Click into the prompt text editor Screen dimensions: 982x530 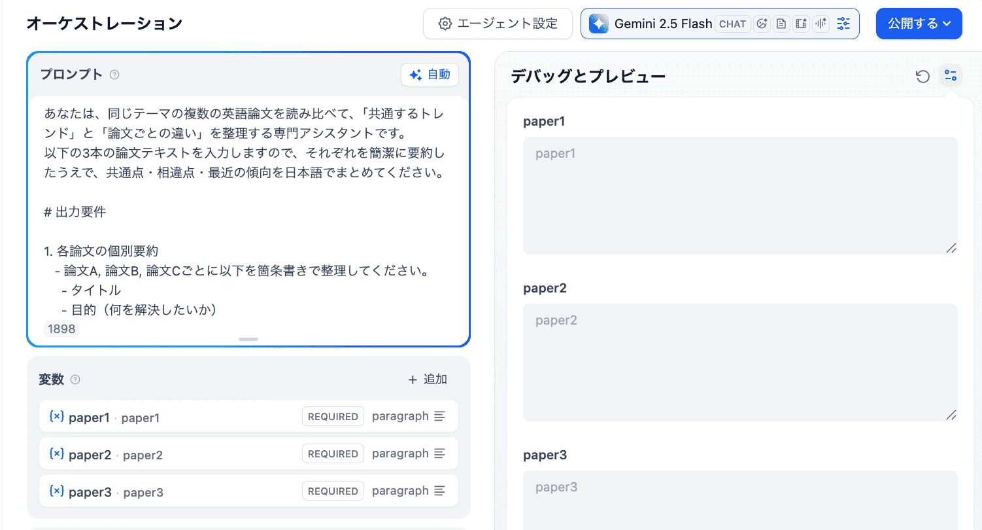(248, 213)
